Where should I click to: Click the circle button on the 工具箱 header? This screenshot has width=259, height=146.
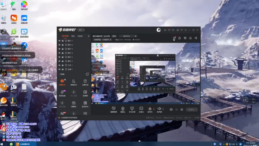point(87,74)
